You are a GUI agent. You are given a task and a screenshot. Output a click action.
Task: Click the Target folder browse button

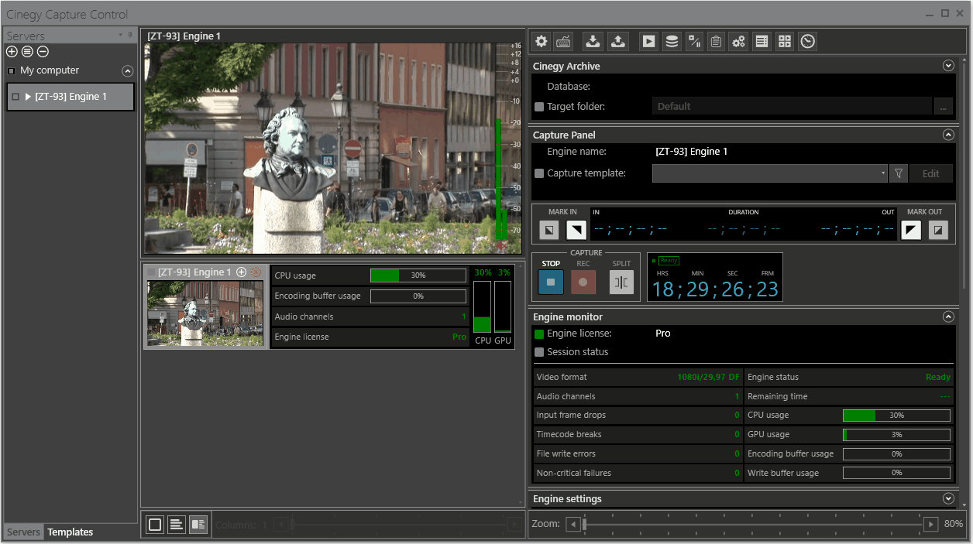(943, 107)
